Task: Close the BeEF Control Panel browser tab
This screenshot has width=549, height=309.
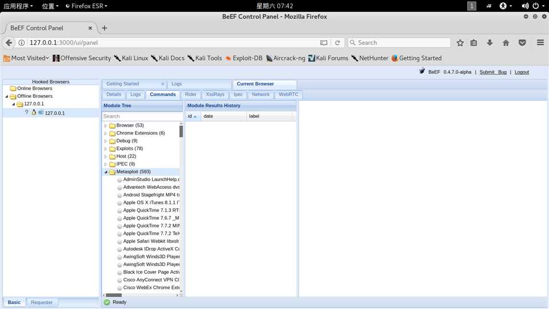Action: click(x=90, y=28)
